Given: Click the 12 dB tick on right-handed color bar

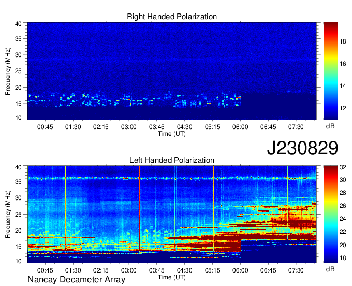Looking at the screenshot, I should 343,108.
